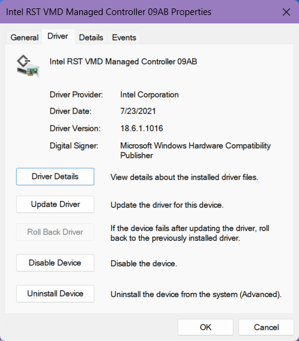The width and height of the screenshot is (299, 341).
Task: Choose Disable Device
Action: click(x=55, y=263)
